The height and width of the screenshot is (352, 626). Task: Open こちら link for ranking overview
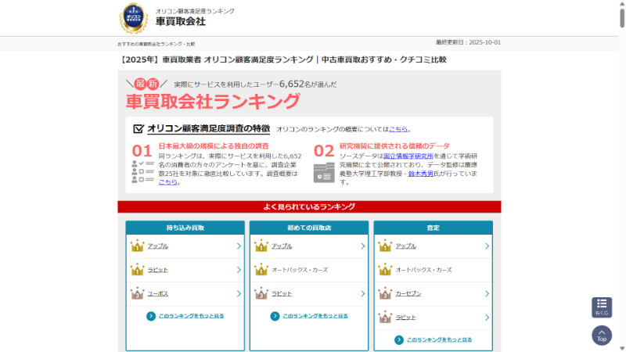tap(398, 129)
